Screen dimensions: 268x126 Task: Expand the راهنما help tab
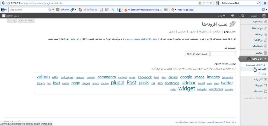[12, 20]
